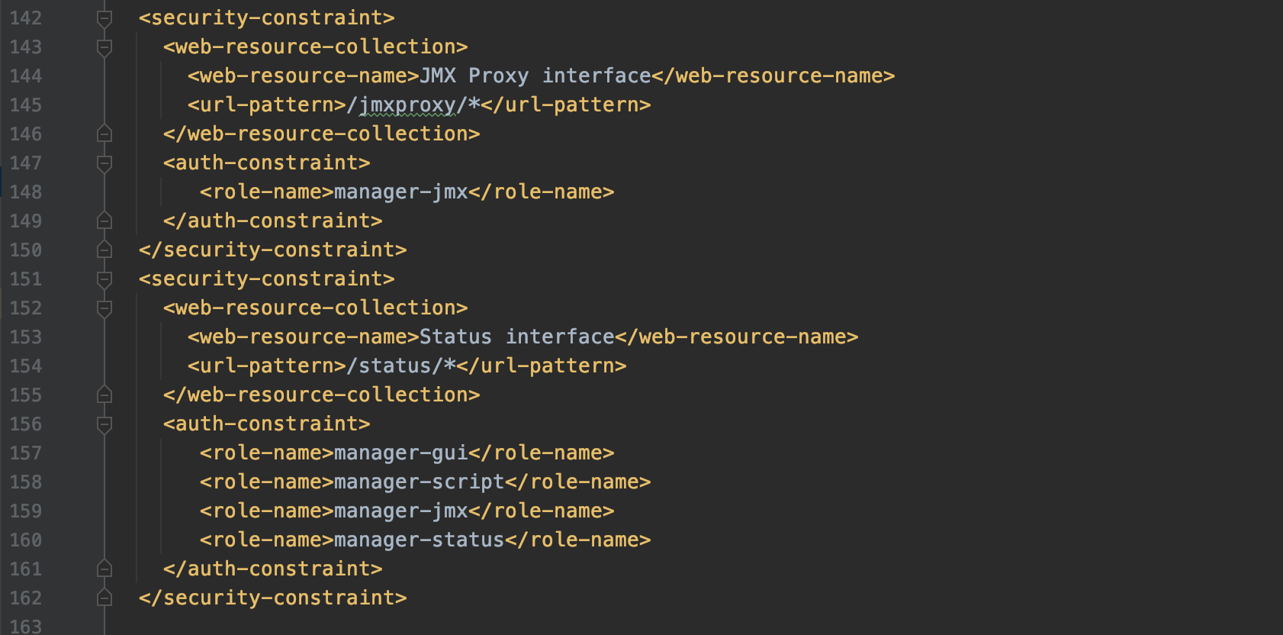1283x635 pixels.
Task: Toggle fold end marker at line 161
Action: point(105,569)
